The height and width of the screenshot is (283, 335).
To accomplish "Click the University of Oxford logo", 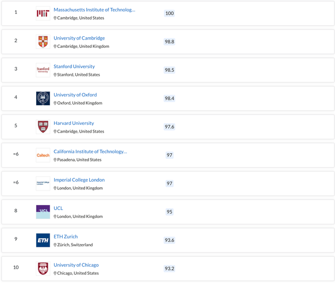I will (43, 99).
